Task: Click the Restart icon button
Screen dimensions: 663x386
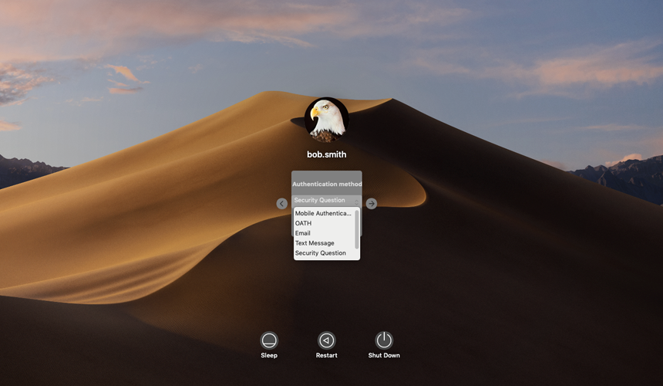Action: coord(326,340)
